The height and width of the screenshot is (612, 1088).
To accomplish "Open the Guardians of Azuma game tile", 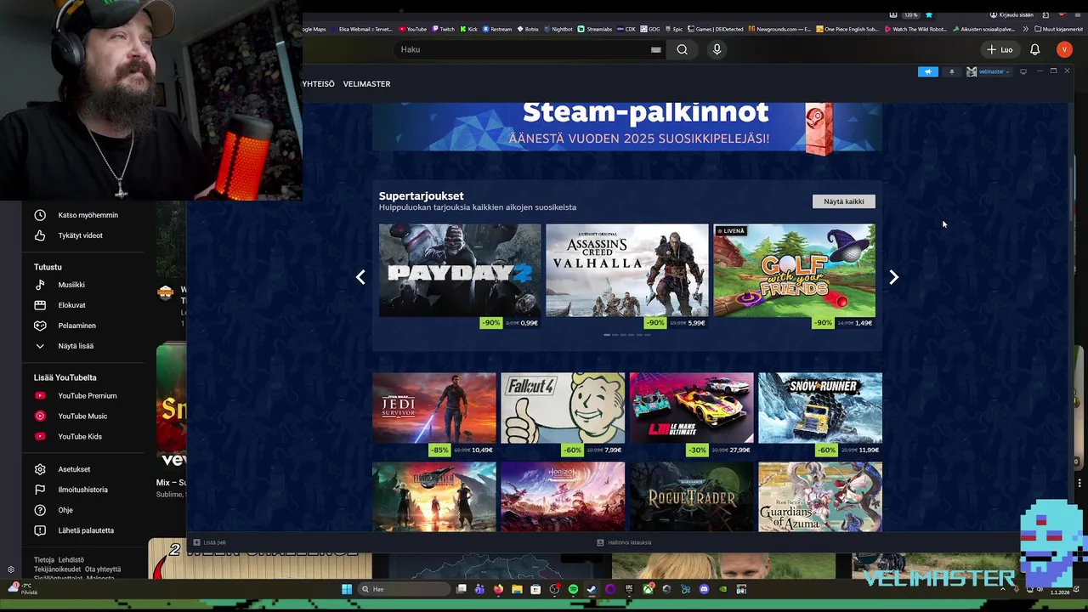I will (820, 496).
